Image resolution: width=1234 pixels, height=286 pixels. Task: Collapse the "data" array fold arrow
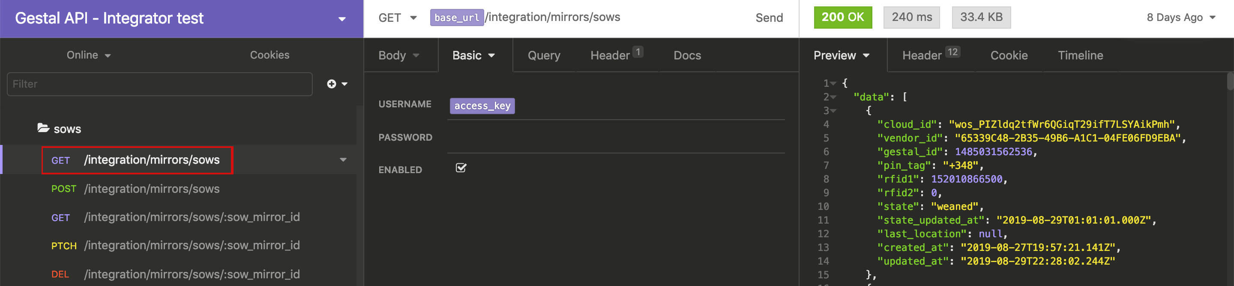(833, 97)
